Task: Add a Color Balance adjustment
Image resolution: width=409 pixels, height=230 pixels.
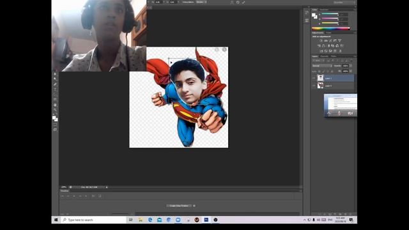Action: point(324,45)
